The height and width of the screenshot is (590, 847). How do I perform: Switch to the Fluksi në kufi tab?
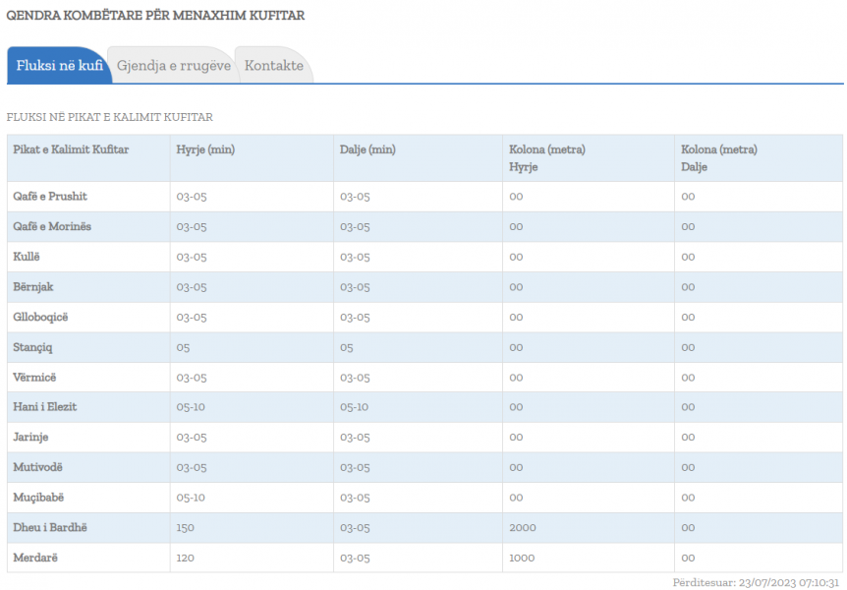[59, 66]
